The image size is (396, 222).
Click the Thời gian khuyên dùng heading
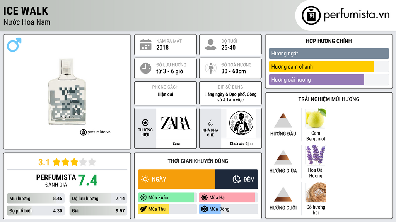[198, 161]
